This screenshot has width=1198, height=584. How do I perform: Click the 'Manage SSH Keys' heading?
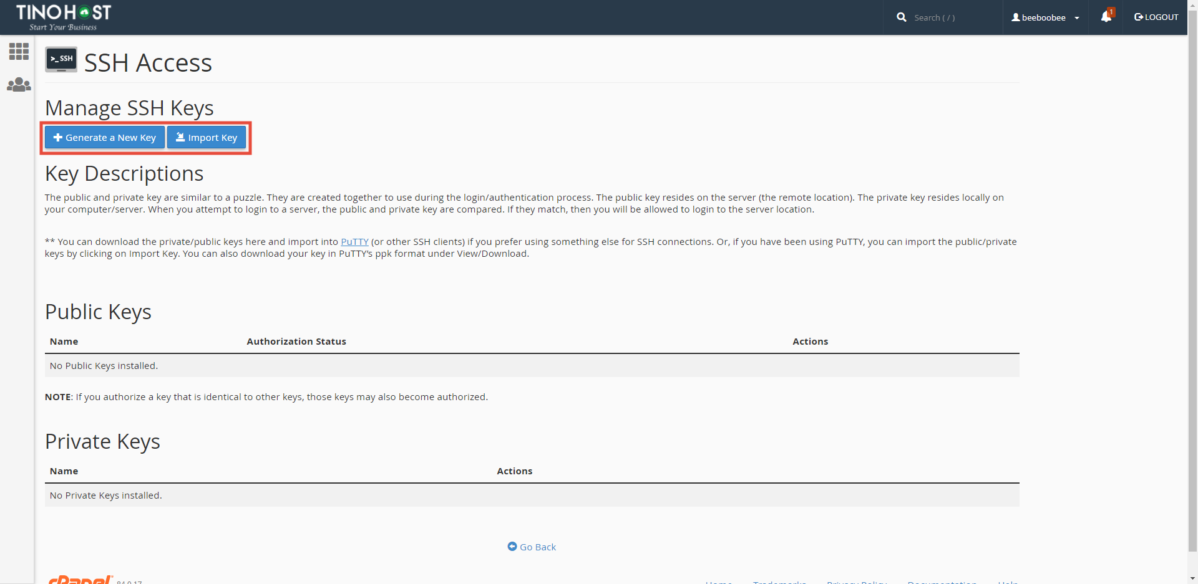[129, 108]
